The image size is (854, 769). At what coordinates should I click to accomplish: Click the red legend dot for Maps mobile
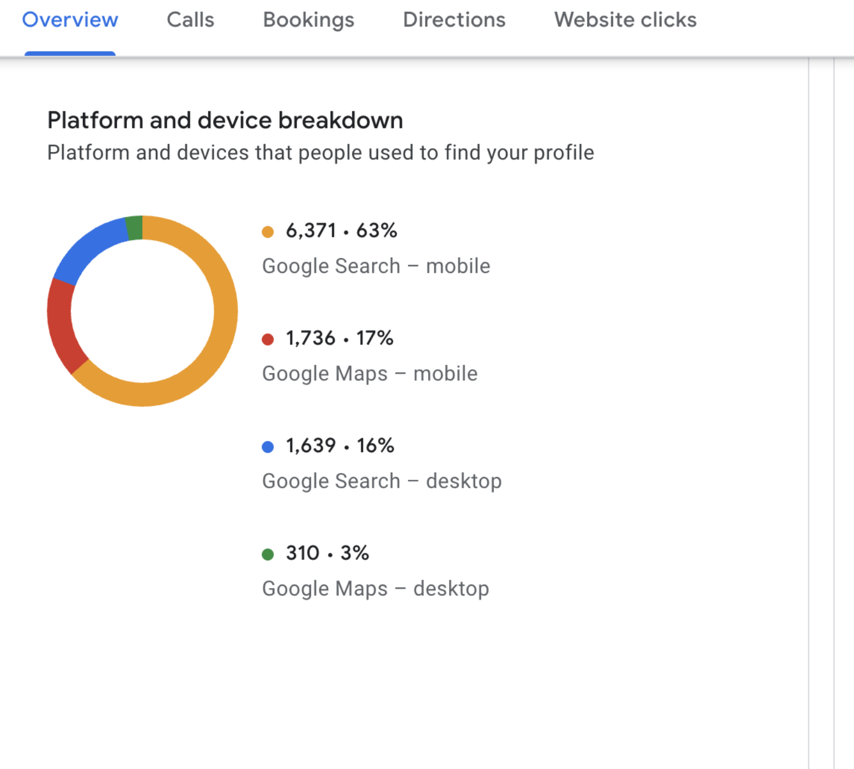click(268, 339)
